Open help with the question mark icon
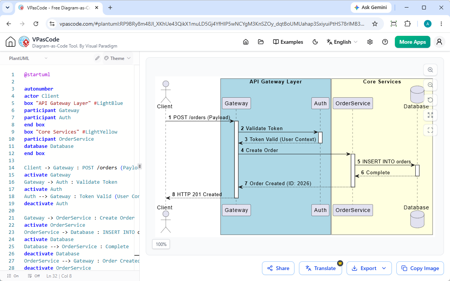The width and height of the screenshot is (450, 281). [385, 42]
